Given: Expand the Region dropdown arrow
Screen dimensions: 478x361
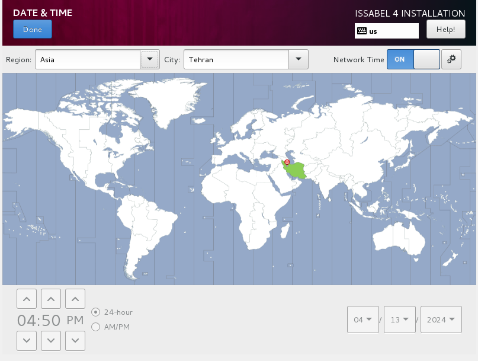Looking at the screenshot, I should 150,59.
